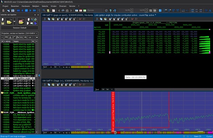Click the red checkmark icon in the Late ignition angle window

[132, 19]
